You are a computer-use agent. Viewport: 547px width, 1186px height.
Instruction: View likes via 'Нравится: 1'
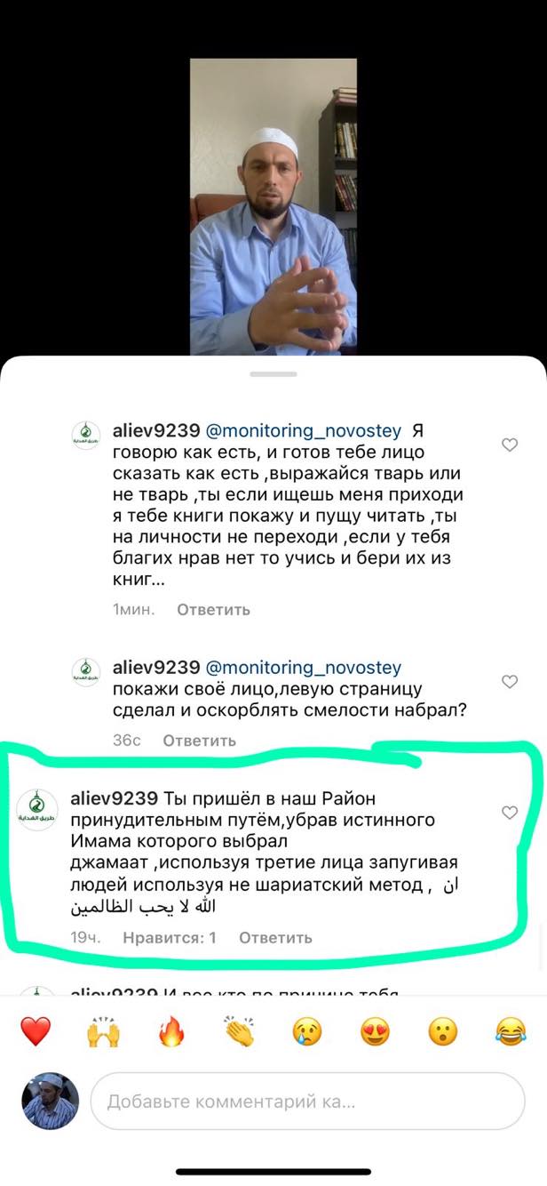point(170,938)
